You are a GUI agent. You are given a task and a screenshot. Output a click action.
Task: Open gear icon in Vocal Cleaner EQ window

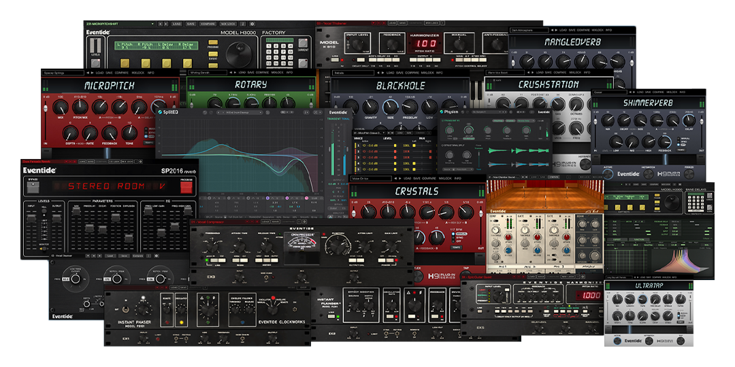[x=157, y=256]
